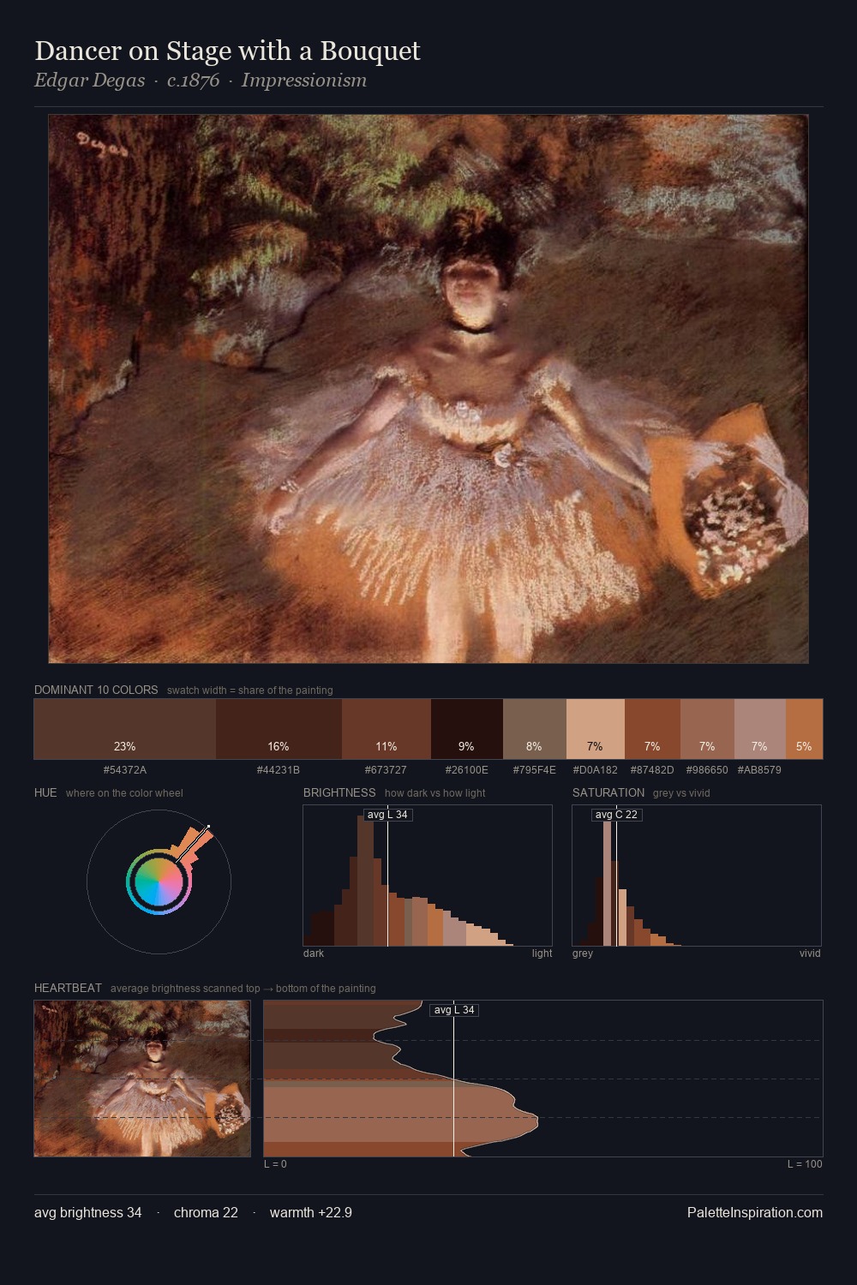This screenshot has width=857, height=1285.
Task: Pick the 11% swatch #673727
Action: coord(387,729)
